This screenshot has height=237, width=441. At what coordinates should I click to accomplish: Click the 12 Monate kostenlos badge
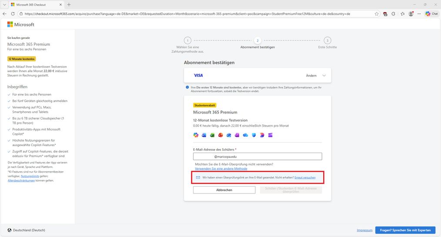22,59
